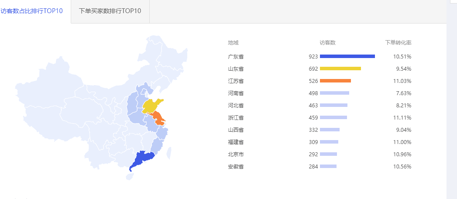
Task: Switch to 下单买家数排行TOP10 tab
Action: pos(110,11)
